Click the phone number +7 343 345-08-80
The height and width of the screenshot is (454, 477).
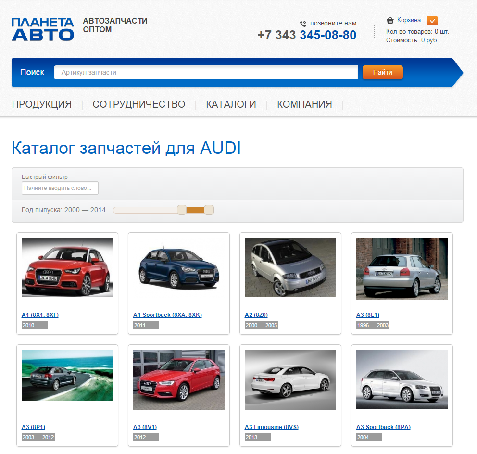pos(307,35)
